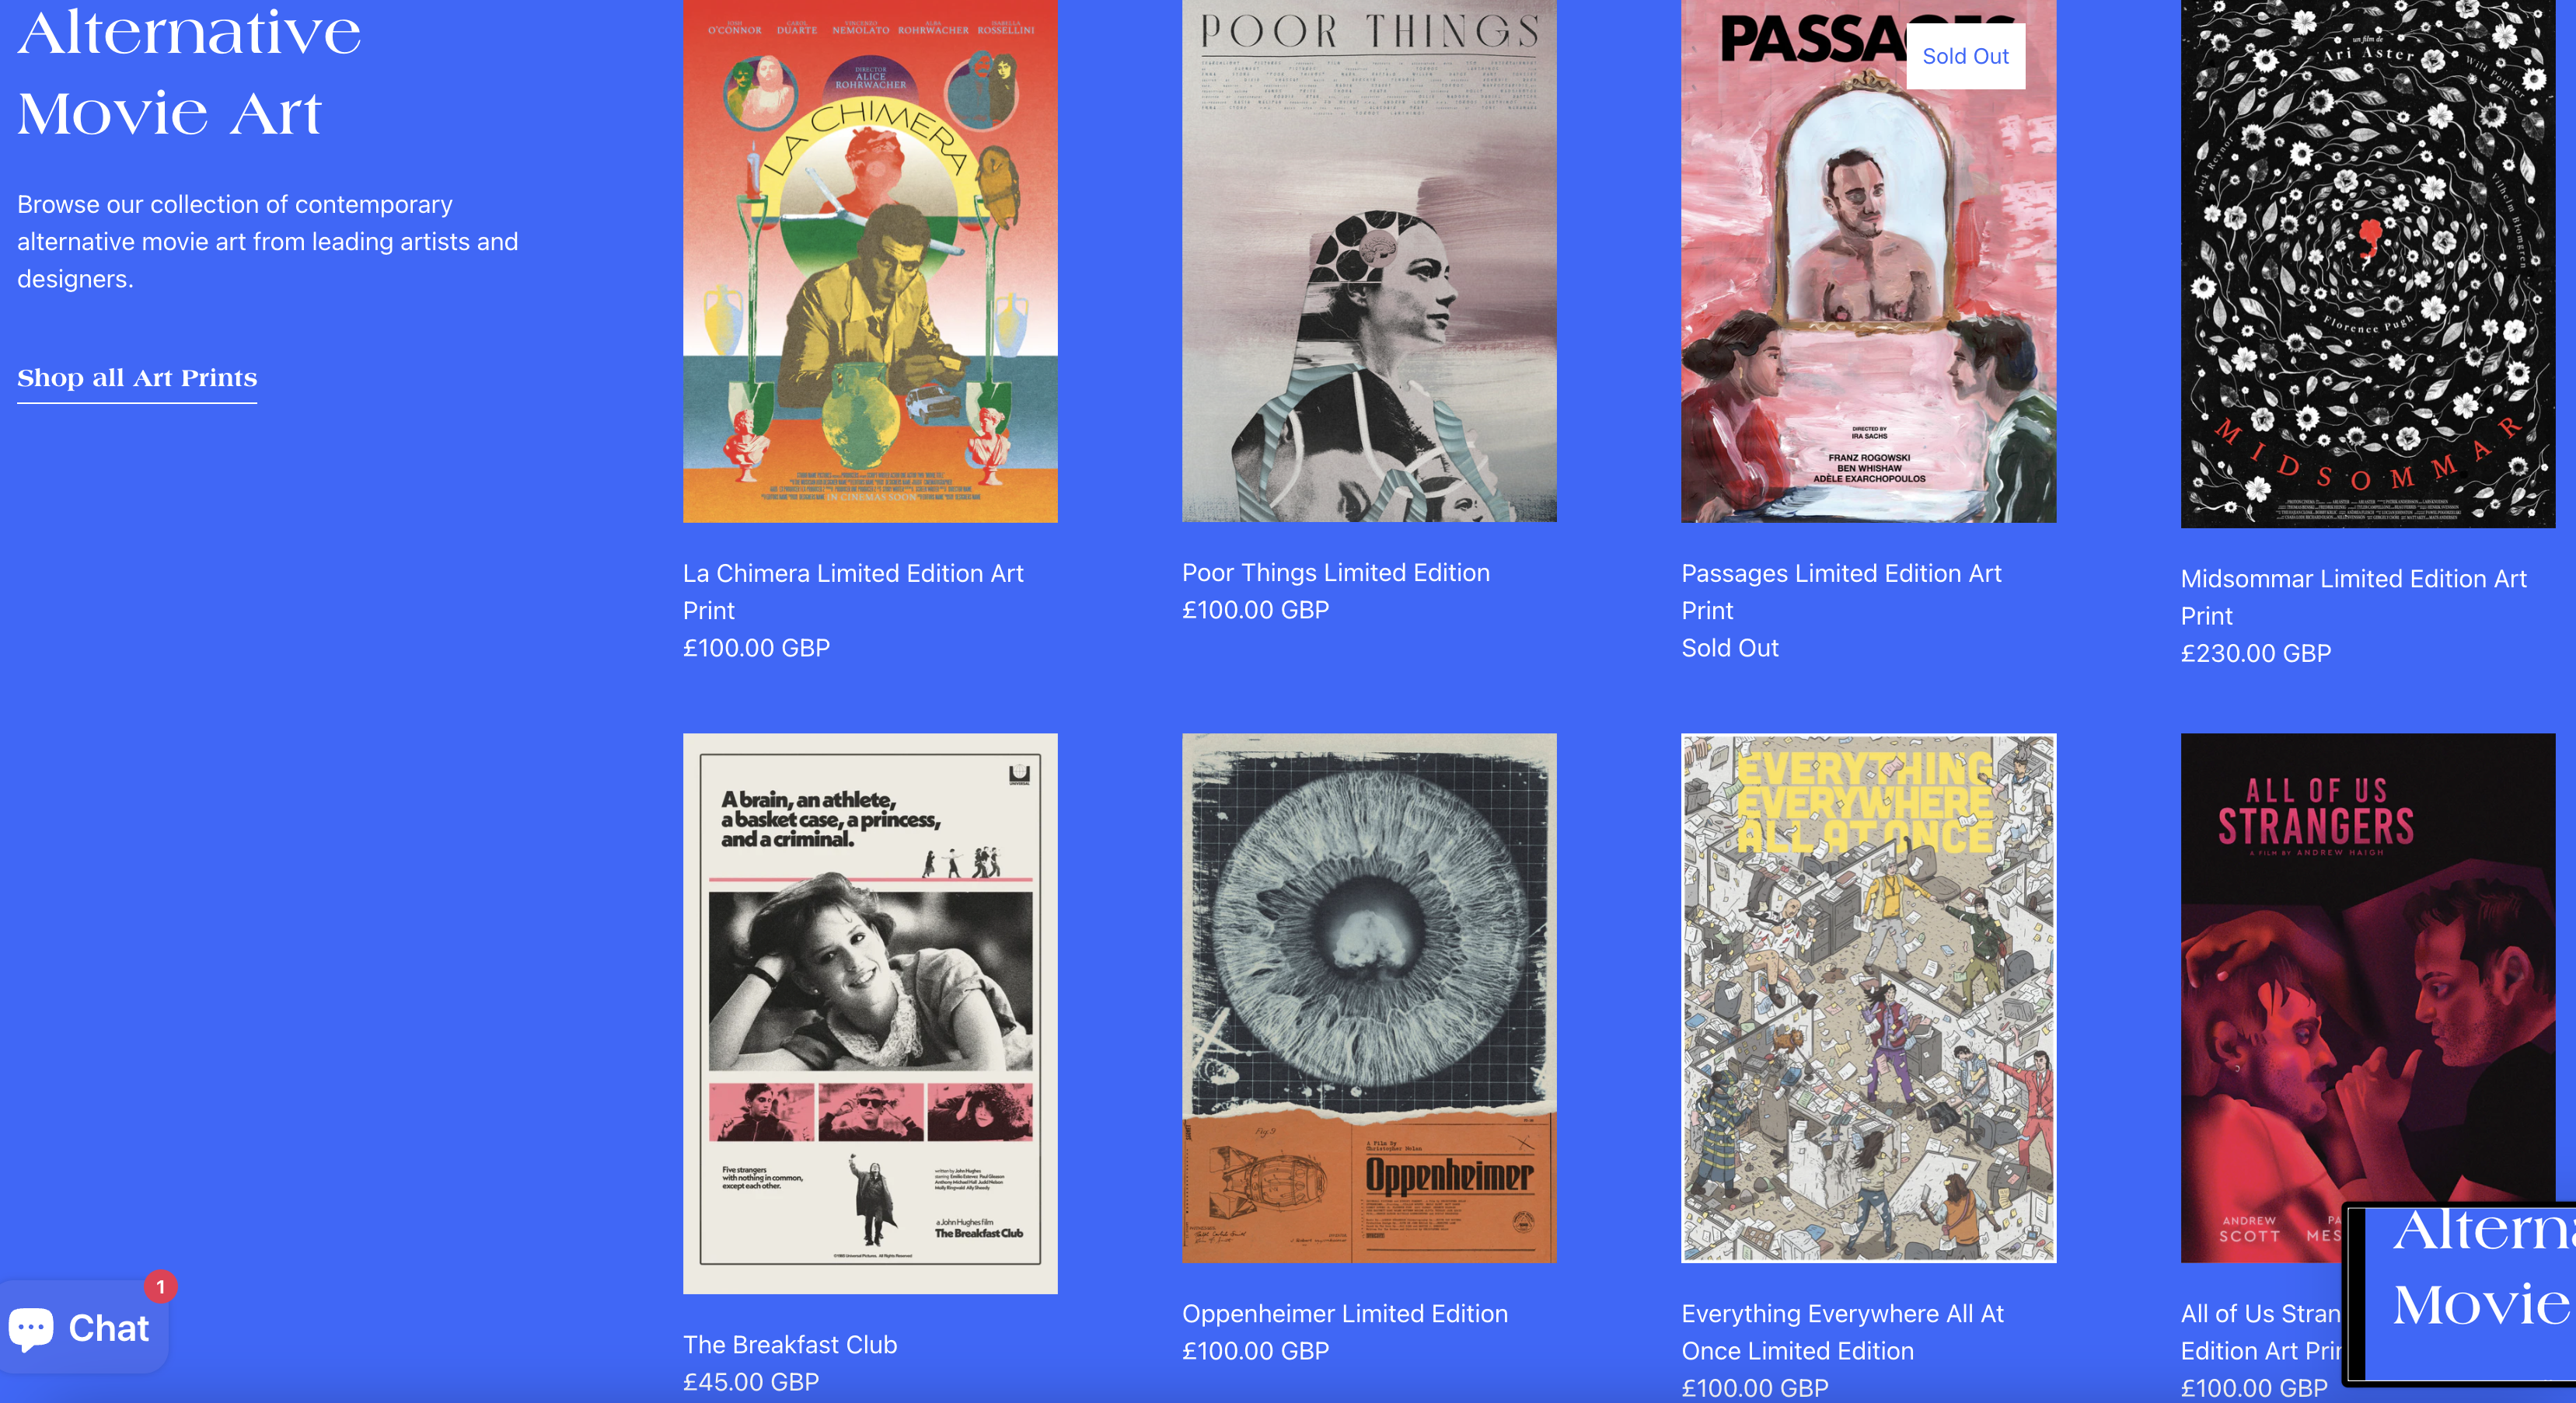Open the Oppenheimer eye poster image
2576x1403 pixels.
coord(1369,997)
